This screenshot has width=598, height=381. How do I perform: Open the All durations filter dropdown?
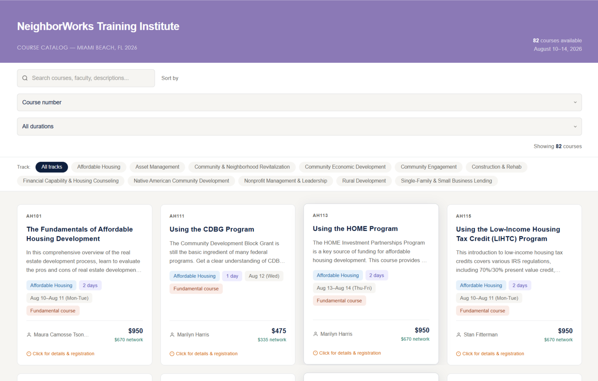pyautogui.click(x=299, y=127)
